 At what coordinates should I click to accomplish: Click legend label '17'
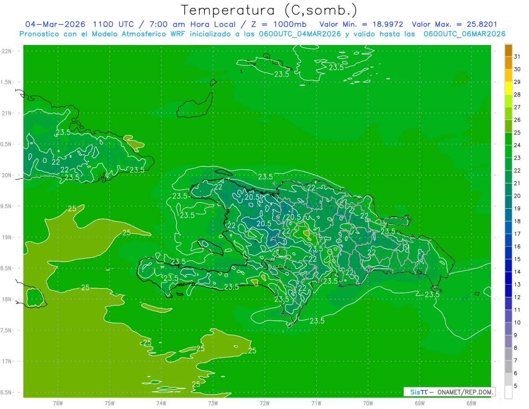[517, 234]
